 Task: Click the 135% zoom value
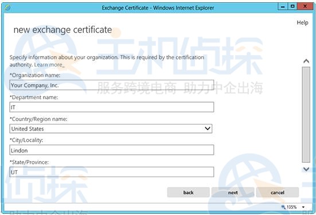tap(291, 207)
